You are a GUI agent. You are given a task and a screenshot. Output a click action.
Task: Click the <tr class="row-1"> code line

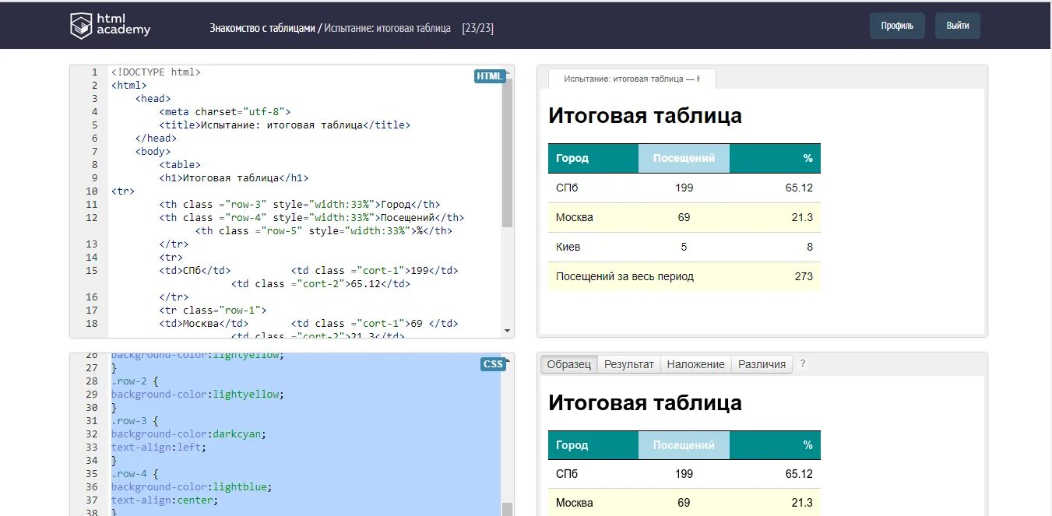tap(213, 311)
